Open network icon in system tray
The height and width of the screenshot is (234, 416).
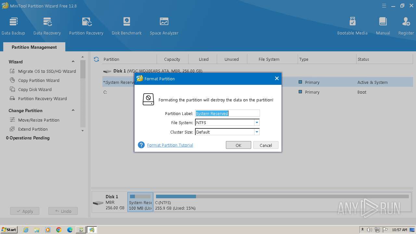tap(377, 230)
